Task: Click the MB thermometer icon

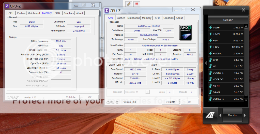Action: click(211, 66)
